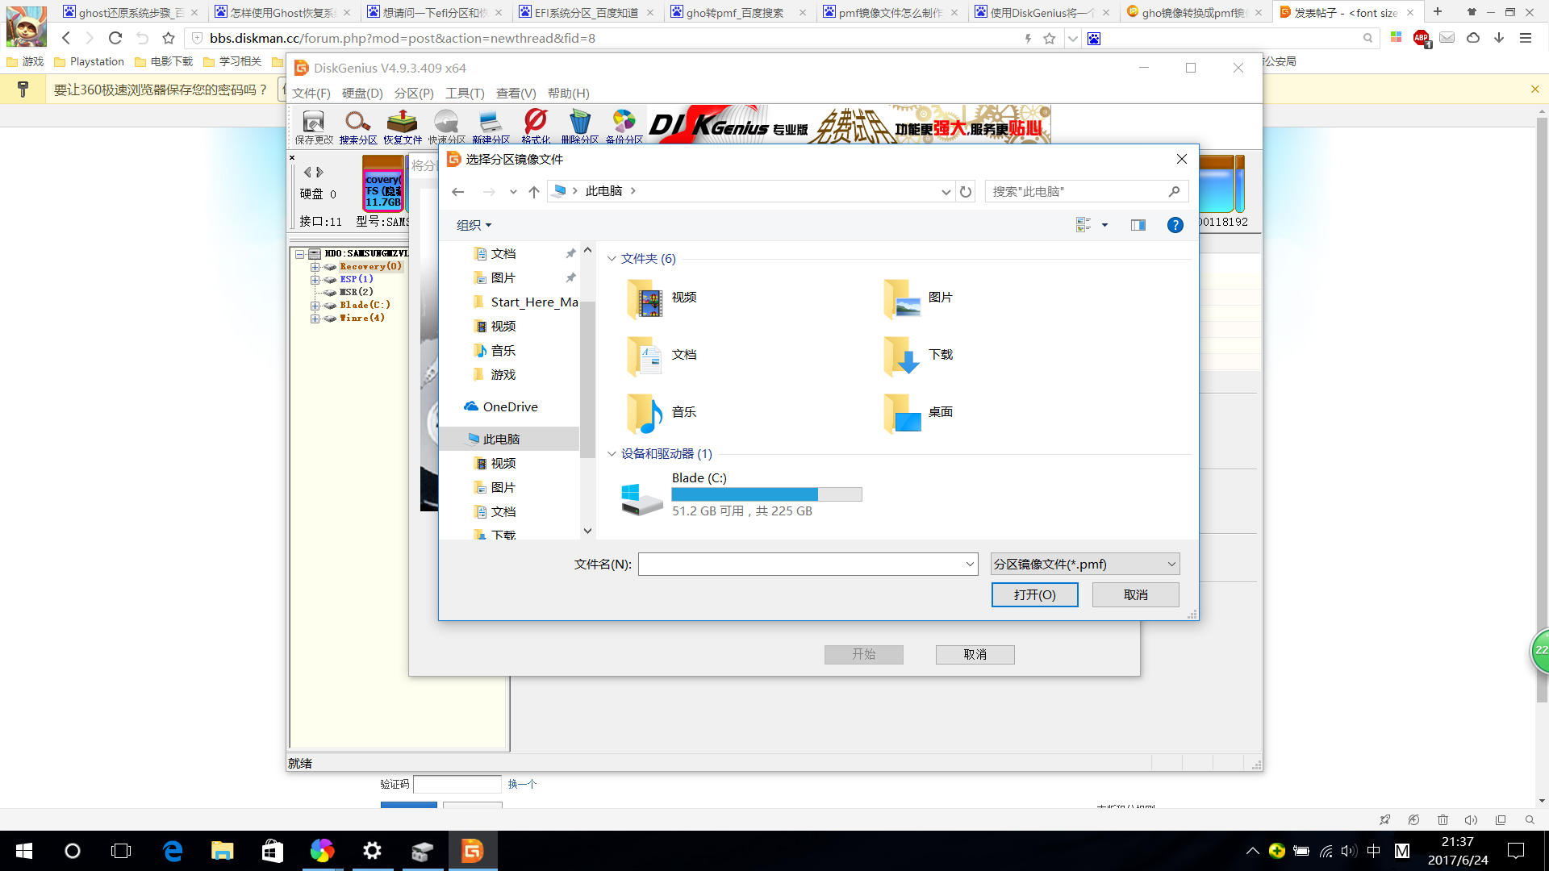The width and height of the screenshot is (1549, 871).
Task: Open Microsoft Edge from taskbar
Action: pyautogui.click(x=173, y=851)
